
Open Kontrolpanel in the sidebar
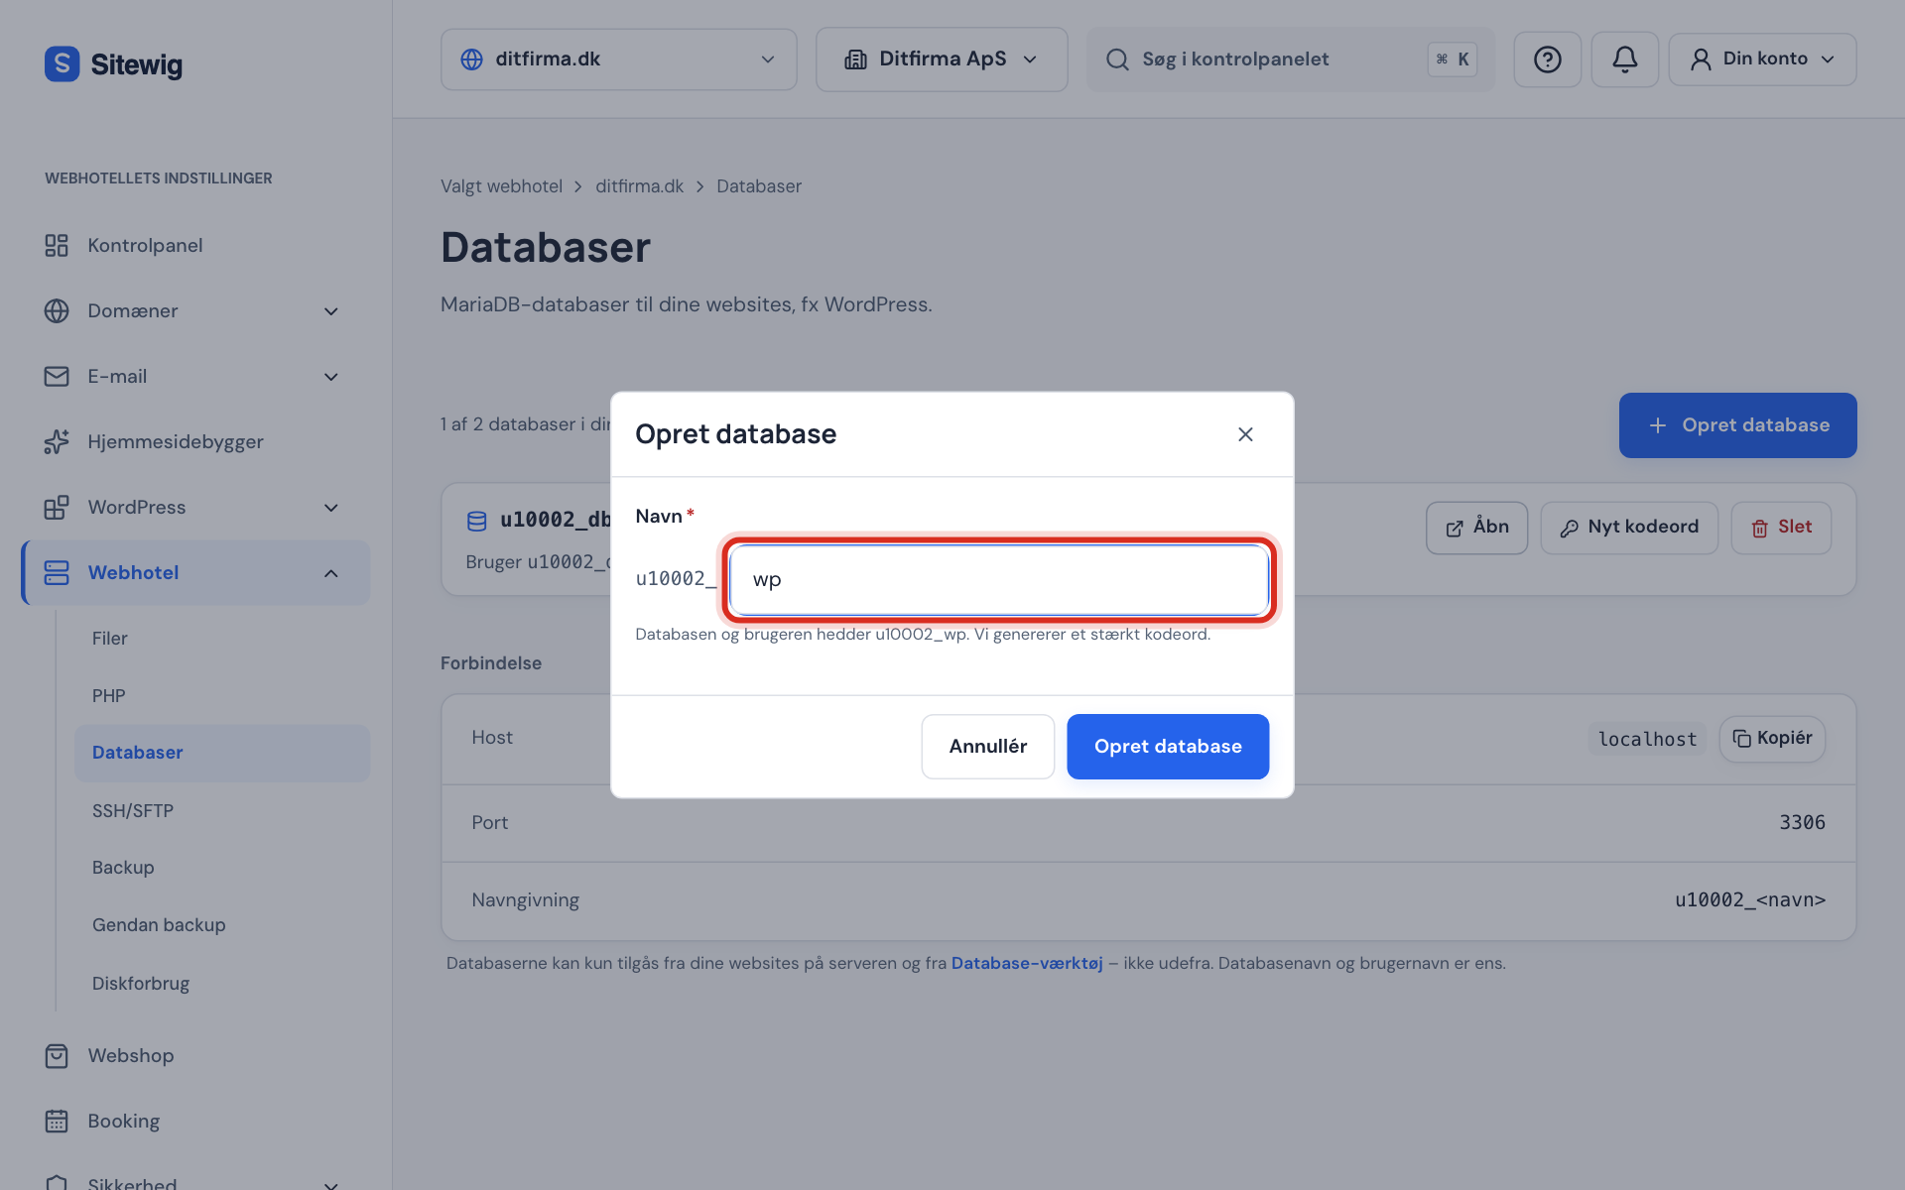click(x=195, y=245)
